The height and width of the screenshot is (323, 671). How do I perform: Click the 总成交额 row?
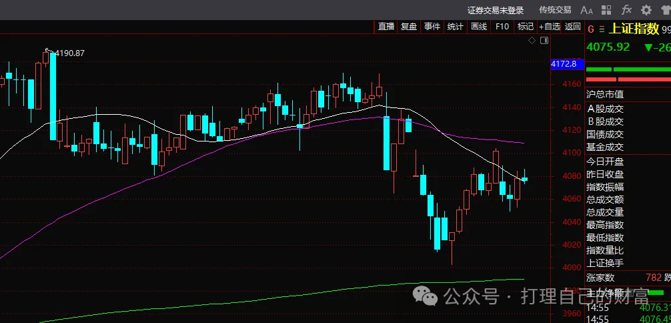click(x=628, y=200)
